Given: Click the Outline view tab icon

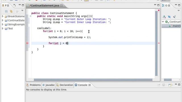Looking at the screenshot, I should 163,5.
